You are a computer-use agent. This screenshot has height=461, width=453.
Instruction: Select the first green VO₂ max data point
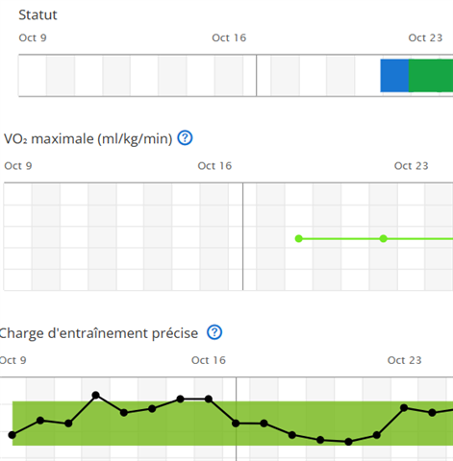tap(299, 238)
